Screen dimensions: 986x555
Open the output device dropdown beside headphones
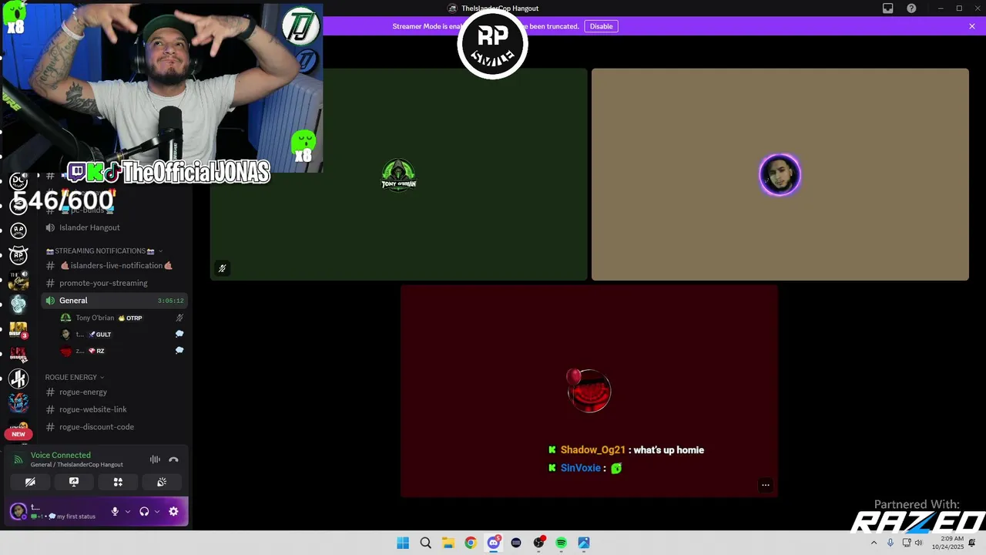pyautogui.click(x=157, y=511)
